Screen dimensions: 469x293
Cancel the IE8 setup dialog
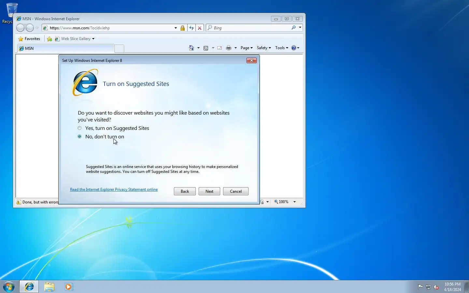(x=236, y=191)
